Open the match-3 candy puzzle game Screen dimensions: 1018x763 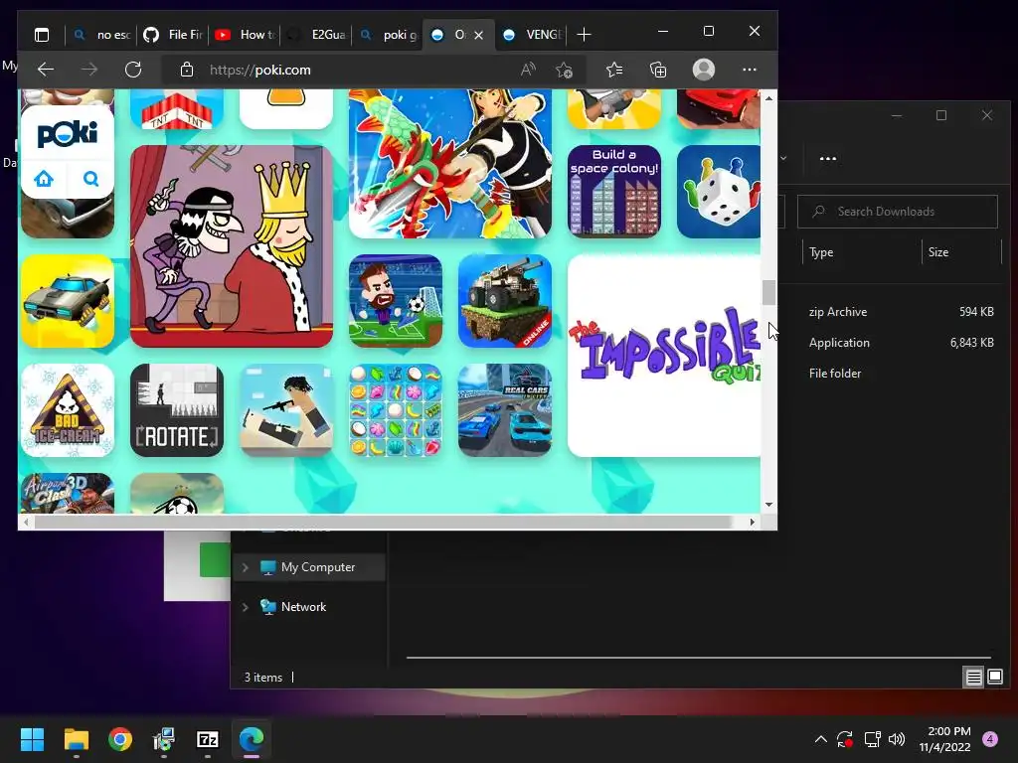tap(396, 410)
